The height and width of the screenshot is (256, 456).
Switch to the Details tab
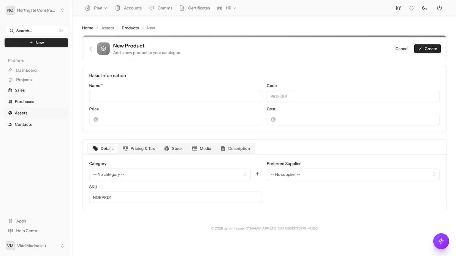103,149
